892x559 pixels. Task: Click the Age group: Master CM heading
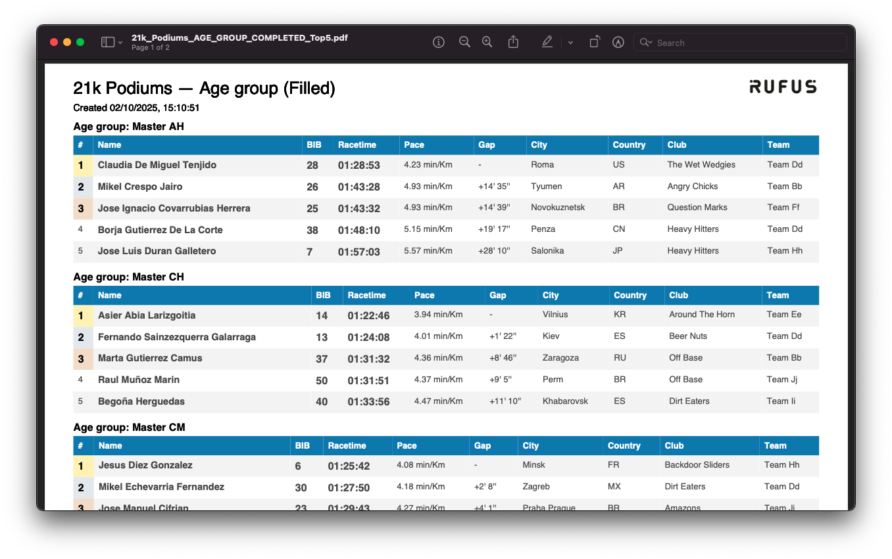coord(130,428)
